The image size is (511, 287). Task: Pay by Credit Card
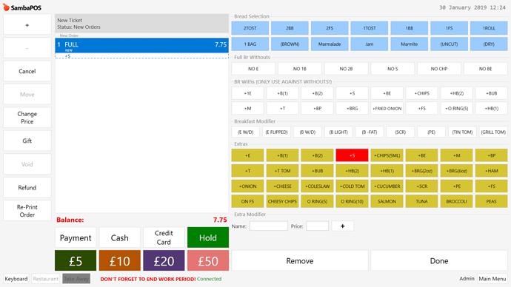coord(164,237)
